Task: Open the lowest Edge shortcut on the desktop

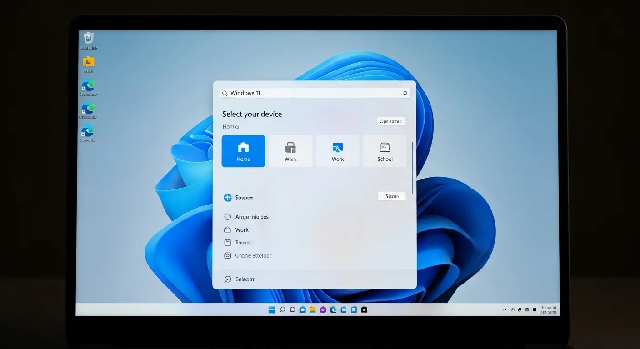Action: tap(87, 134)
